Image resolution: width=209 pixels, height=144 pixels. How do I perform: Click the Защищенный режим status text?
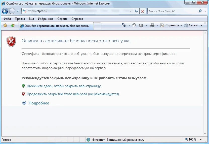click(125, 140)
